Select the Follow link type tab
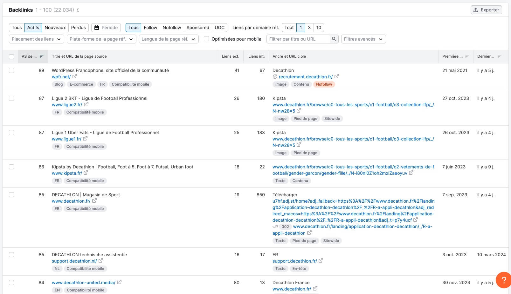Screen dimensions: 511x294 coord(150,28)
